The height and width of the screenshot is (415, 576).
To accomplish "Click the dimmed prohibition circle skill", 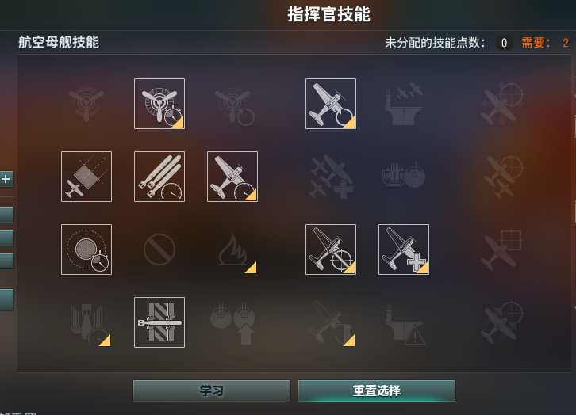I will click(x=159, y=249).
